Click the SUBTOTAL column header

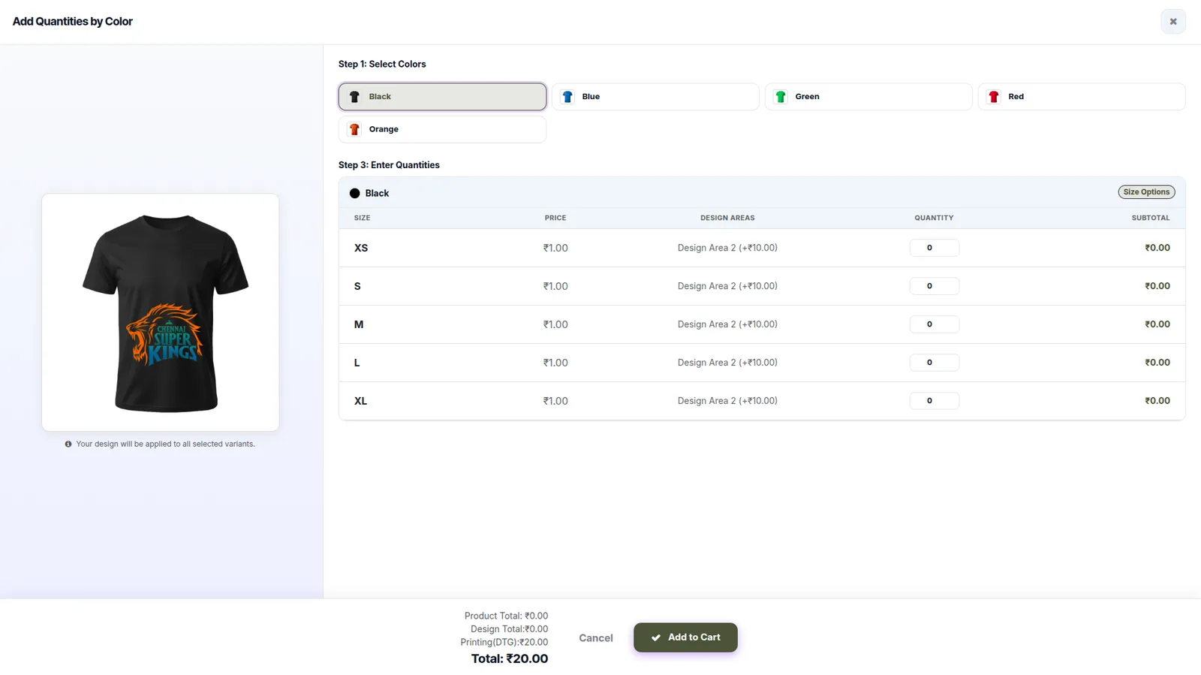pos(1151,218)
